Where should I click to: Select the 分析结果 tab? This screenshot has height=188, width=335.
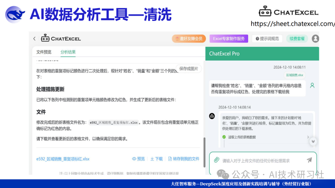(x=68, y=52)
